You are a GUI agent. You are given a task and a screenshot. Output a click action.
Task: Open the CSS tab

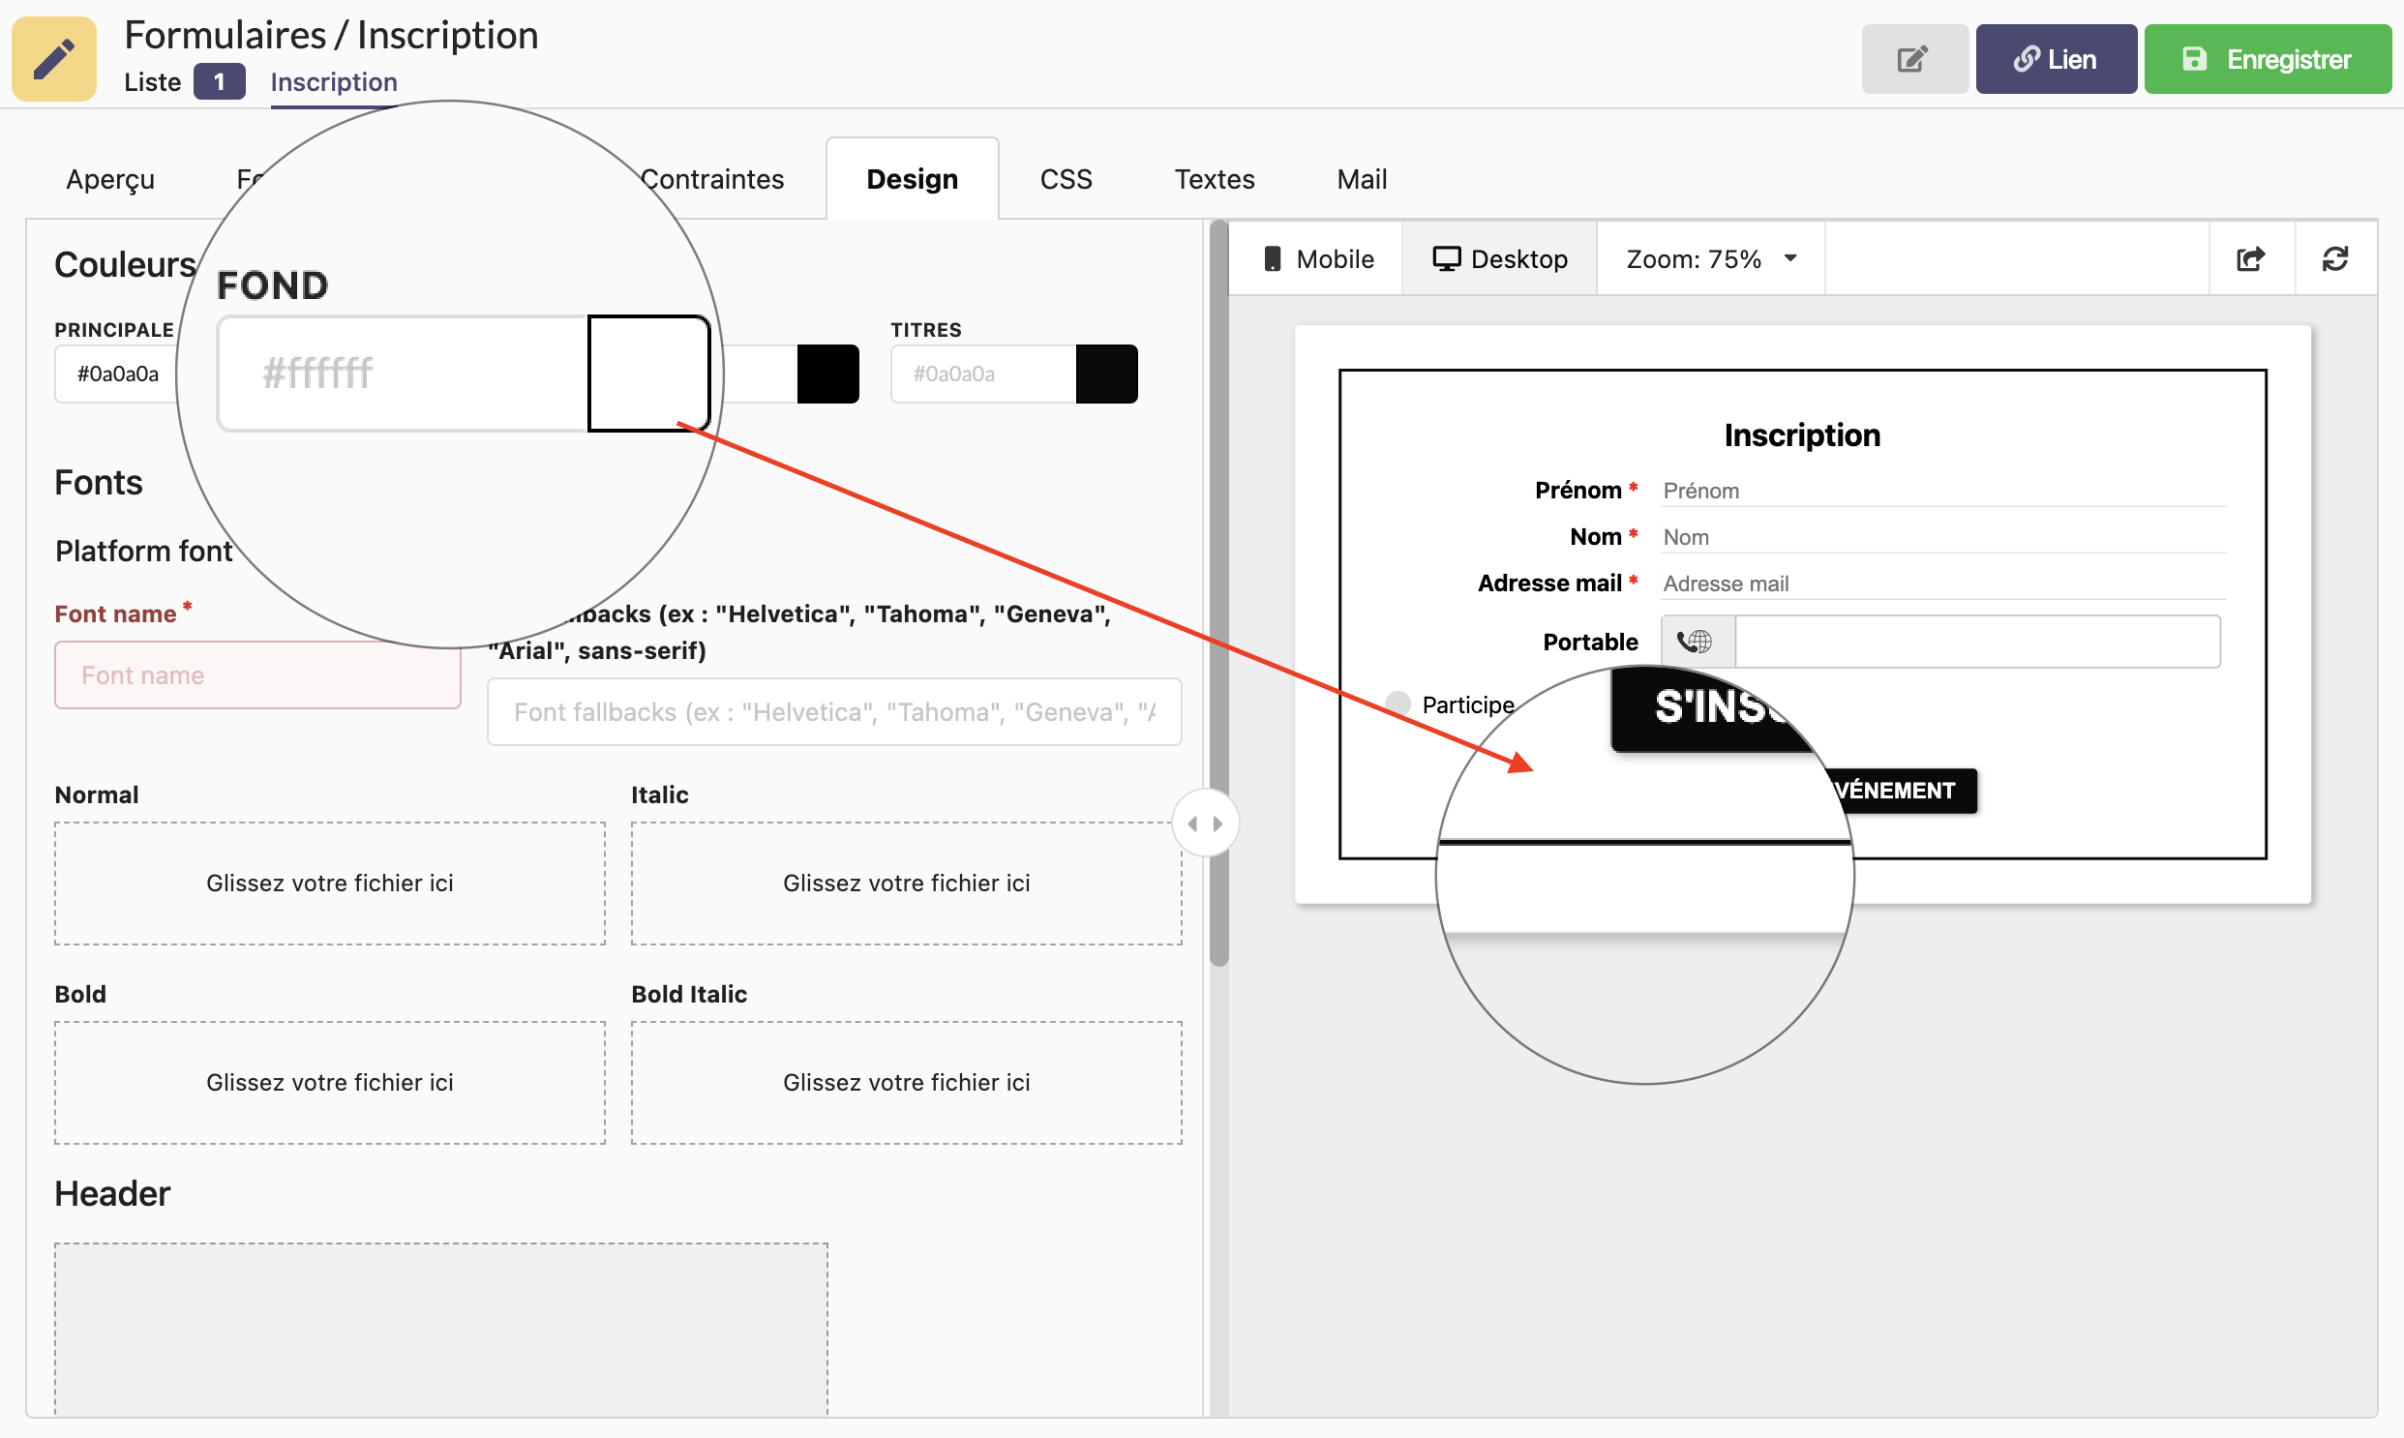(x=1065, y=179)
